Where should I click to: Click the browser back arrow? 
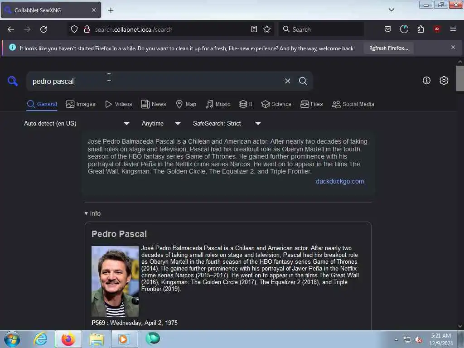point(11,29)
